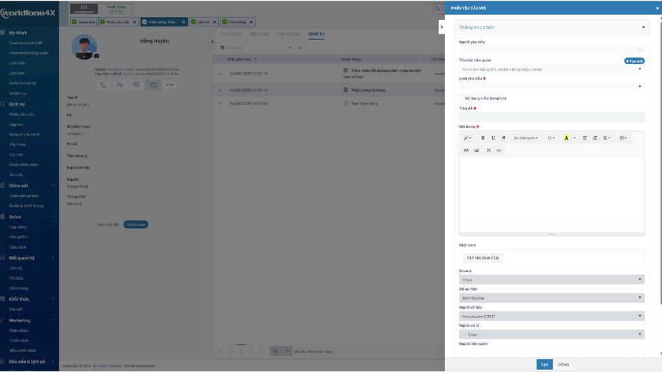Click the Tạo mới organization button
Image resolution: width=662 pixels, height=372 pixels.
pyautogui.click(x=634, y=61)
